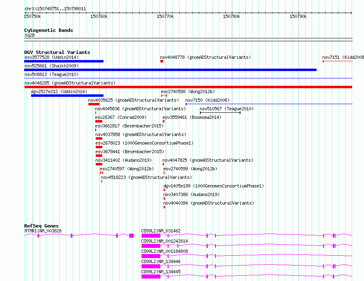Click the CD99L2 NM_031462 large exon block
The width and height of the screenshot is (364, 281).
[151, 236]
